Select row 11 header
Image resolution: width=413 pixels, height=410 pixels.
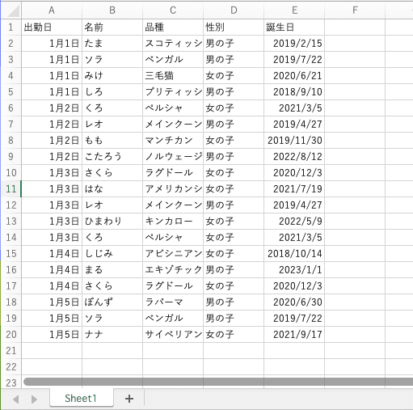coord(11,188)
